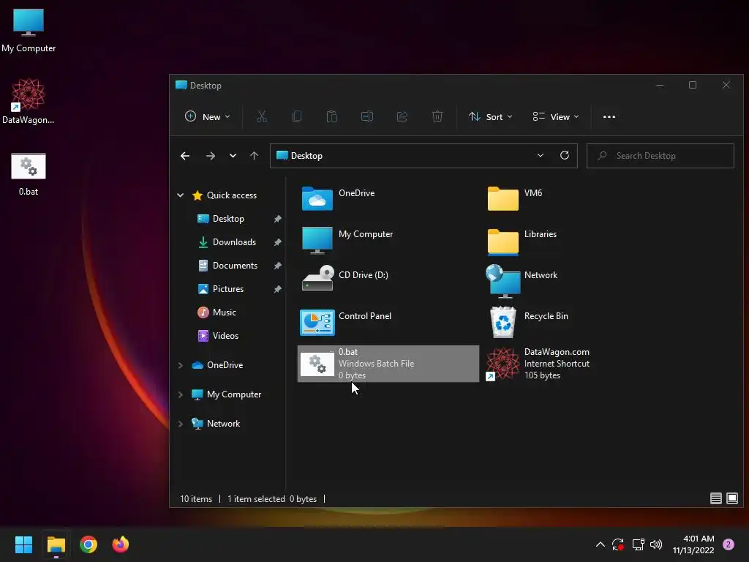Go forward with the right arrow

tap(210, 156)
